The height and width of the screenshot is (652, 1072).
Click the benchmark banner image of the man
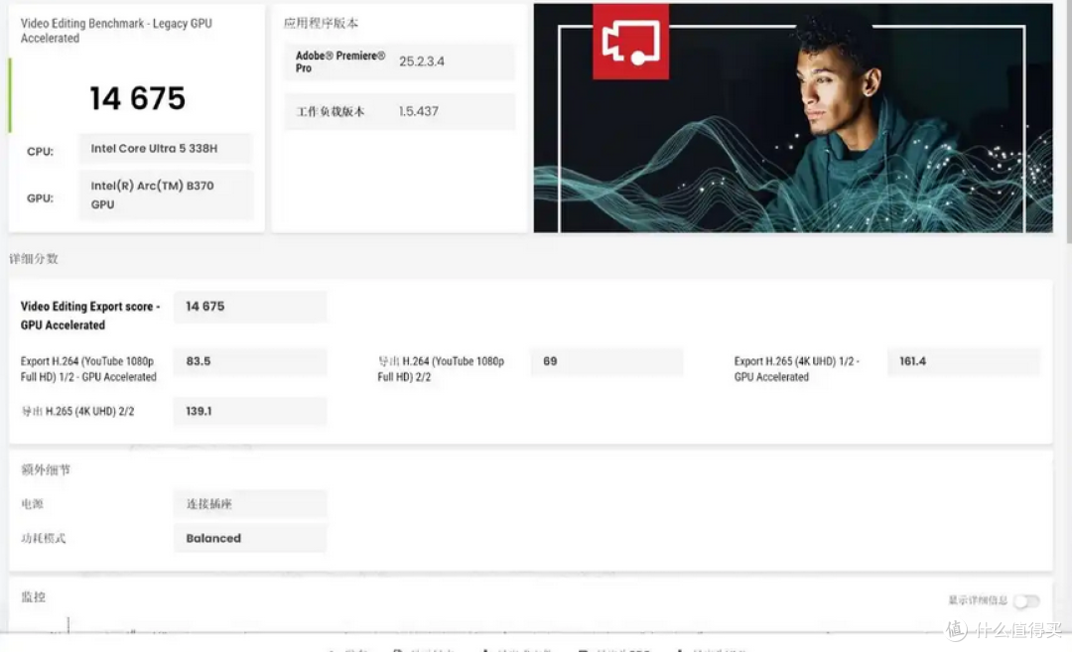pos(793,117)
